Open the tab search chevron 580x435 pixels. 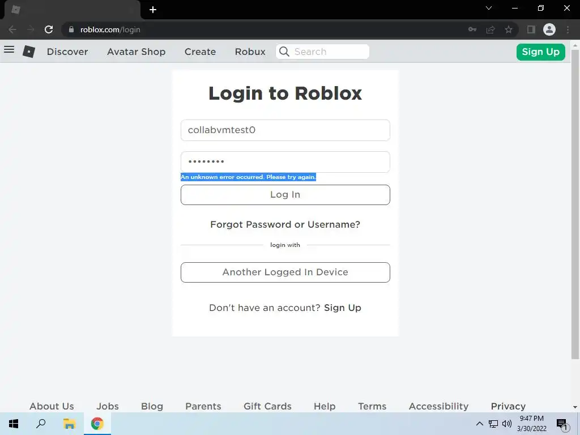489,8
